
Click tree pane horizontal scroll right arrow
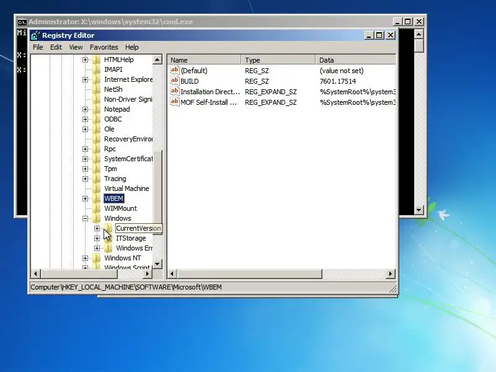point(148,273)
